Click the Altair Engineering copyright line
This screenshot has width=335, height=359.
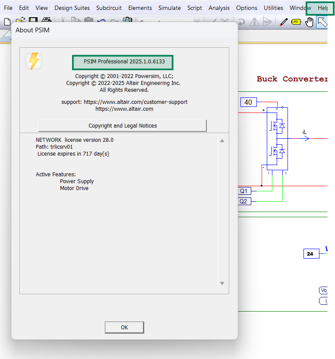(123, 83)
